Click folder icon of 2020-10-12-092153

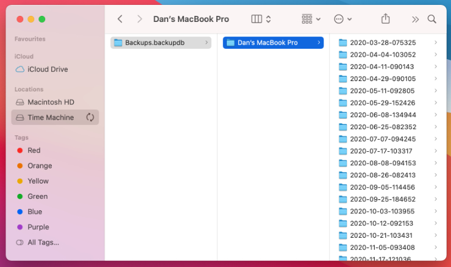[343, 223]
